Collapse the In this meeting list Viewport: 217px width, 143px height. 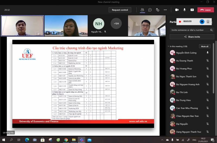168,46
